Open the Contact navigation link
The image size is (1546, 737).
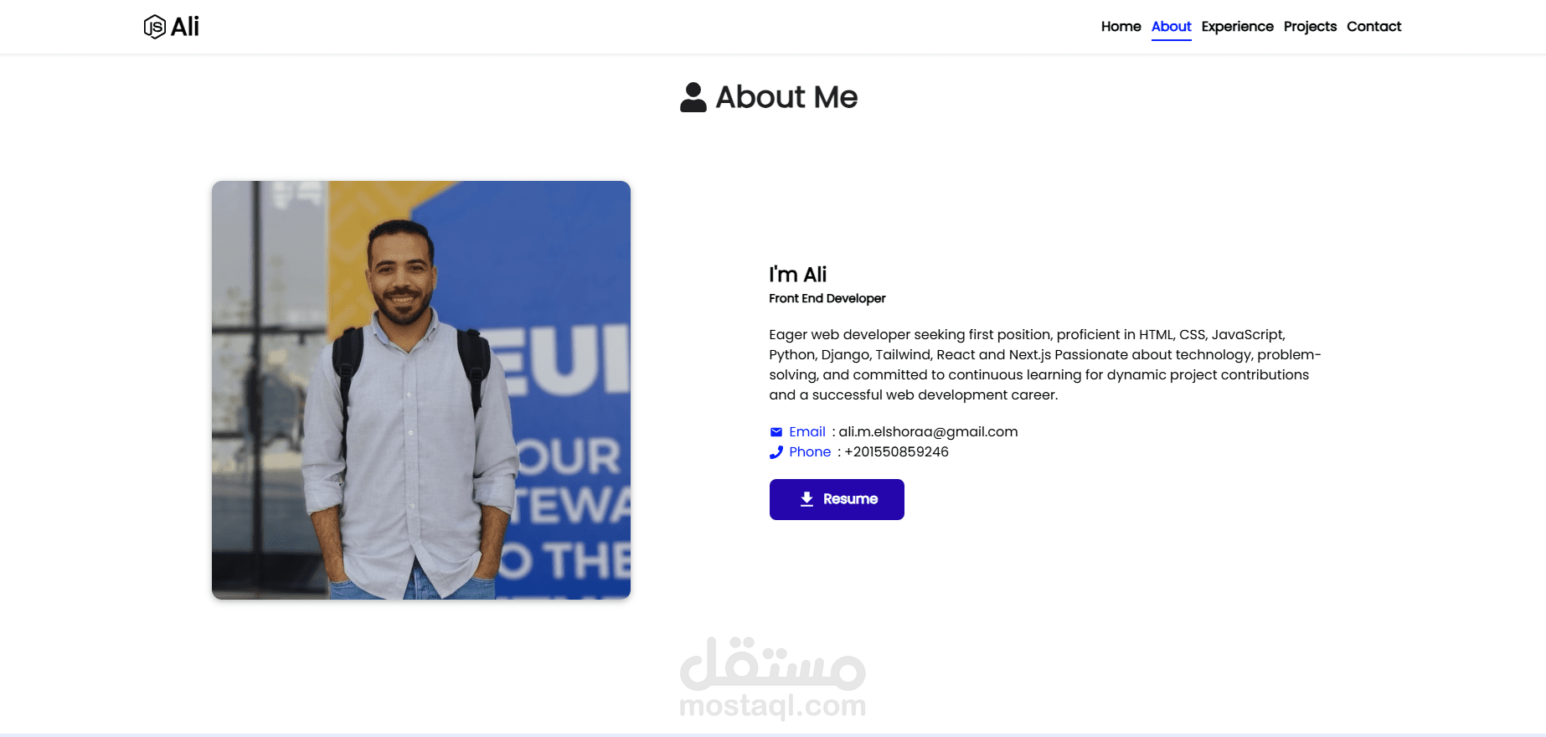tap(1373, 27)
